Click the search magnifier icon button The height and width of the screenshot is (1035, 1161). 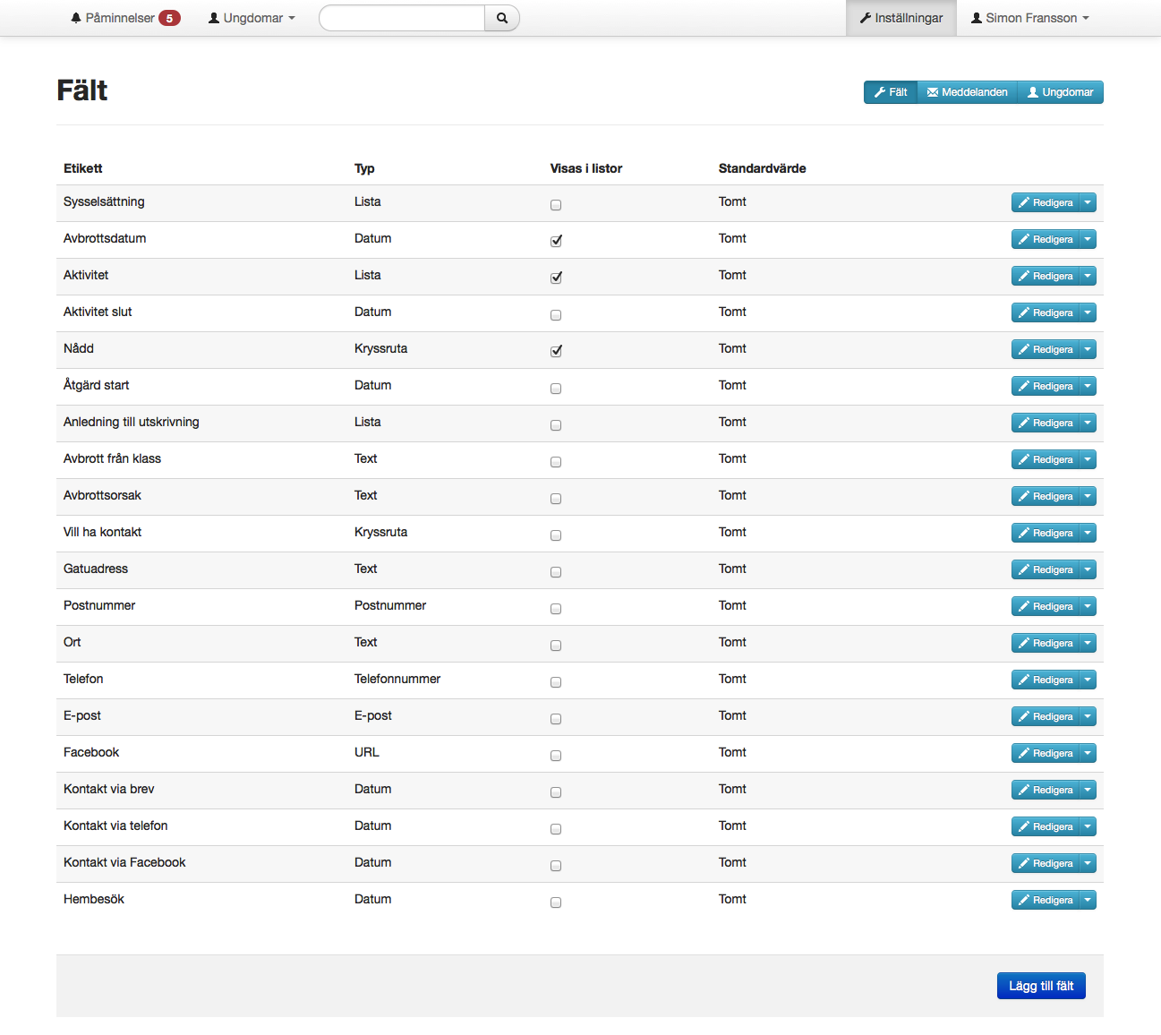pos(502,18)
